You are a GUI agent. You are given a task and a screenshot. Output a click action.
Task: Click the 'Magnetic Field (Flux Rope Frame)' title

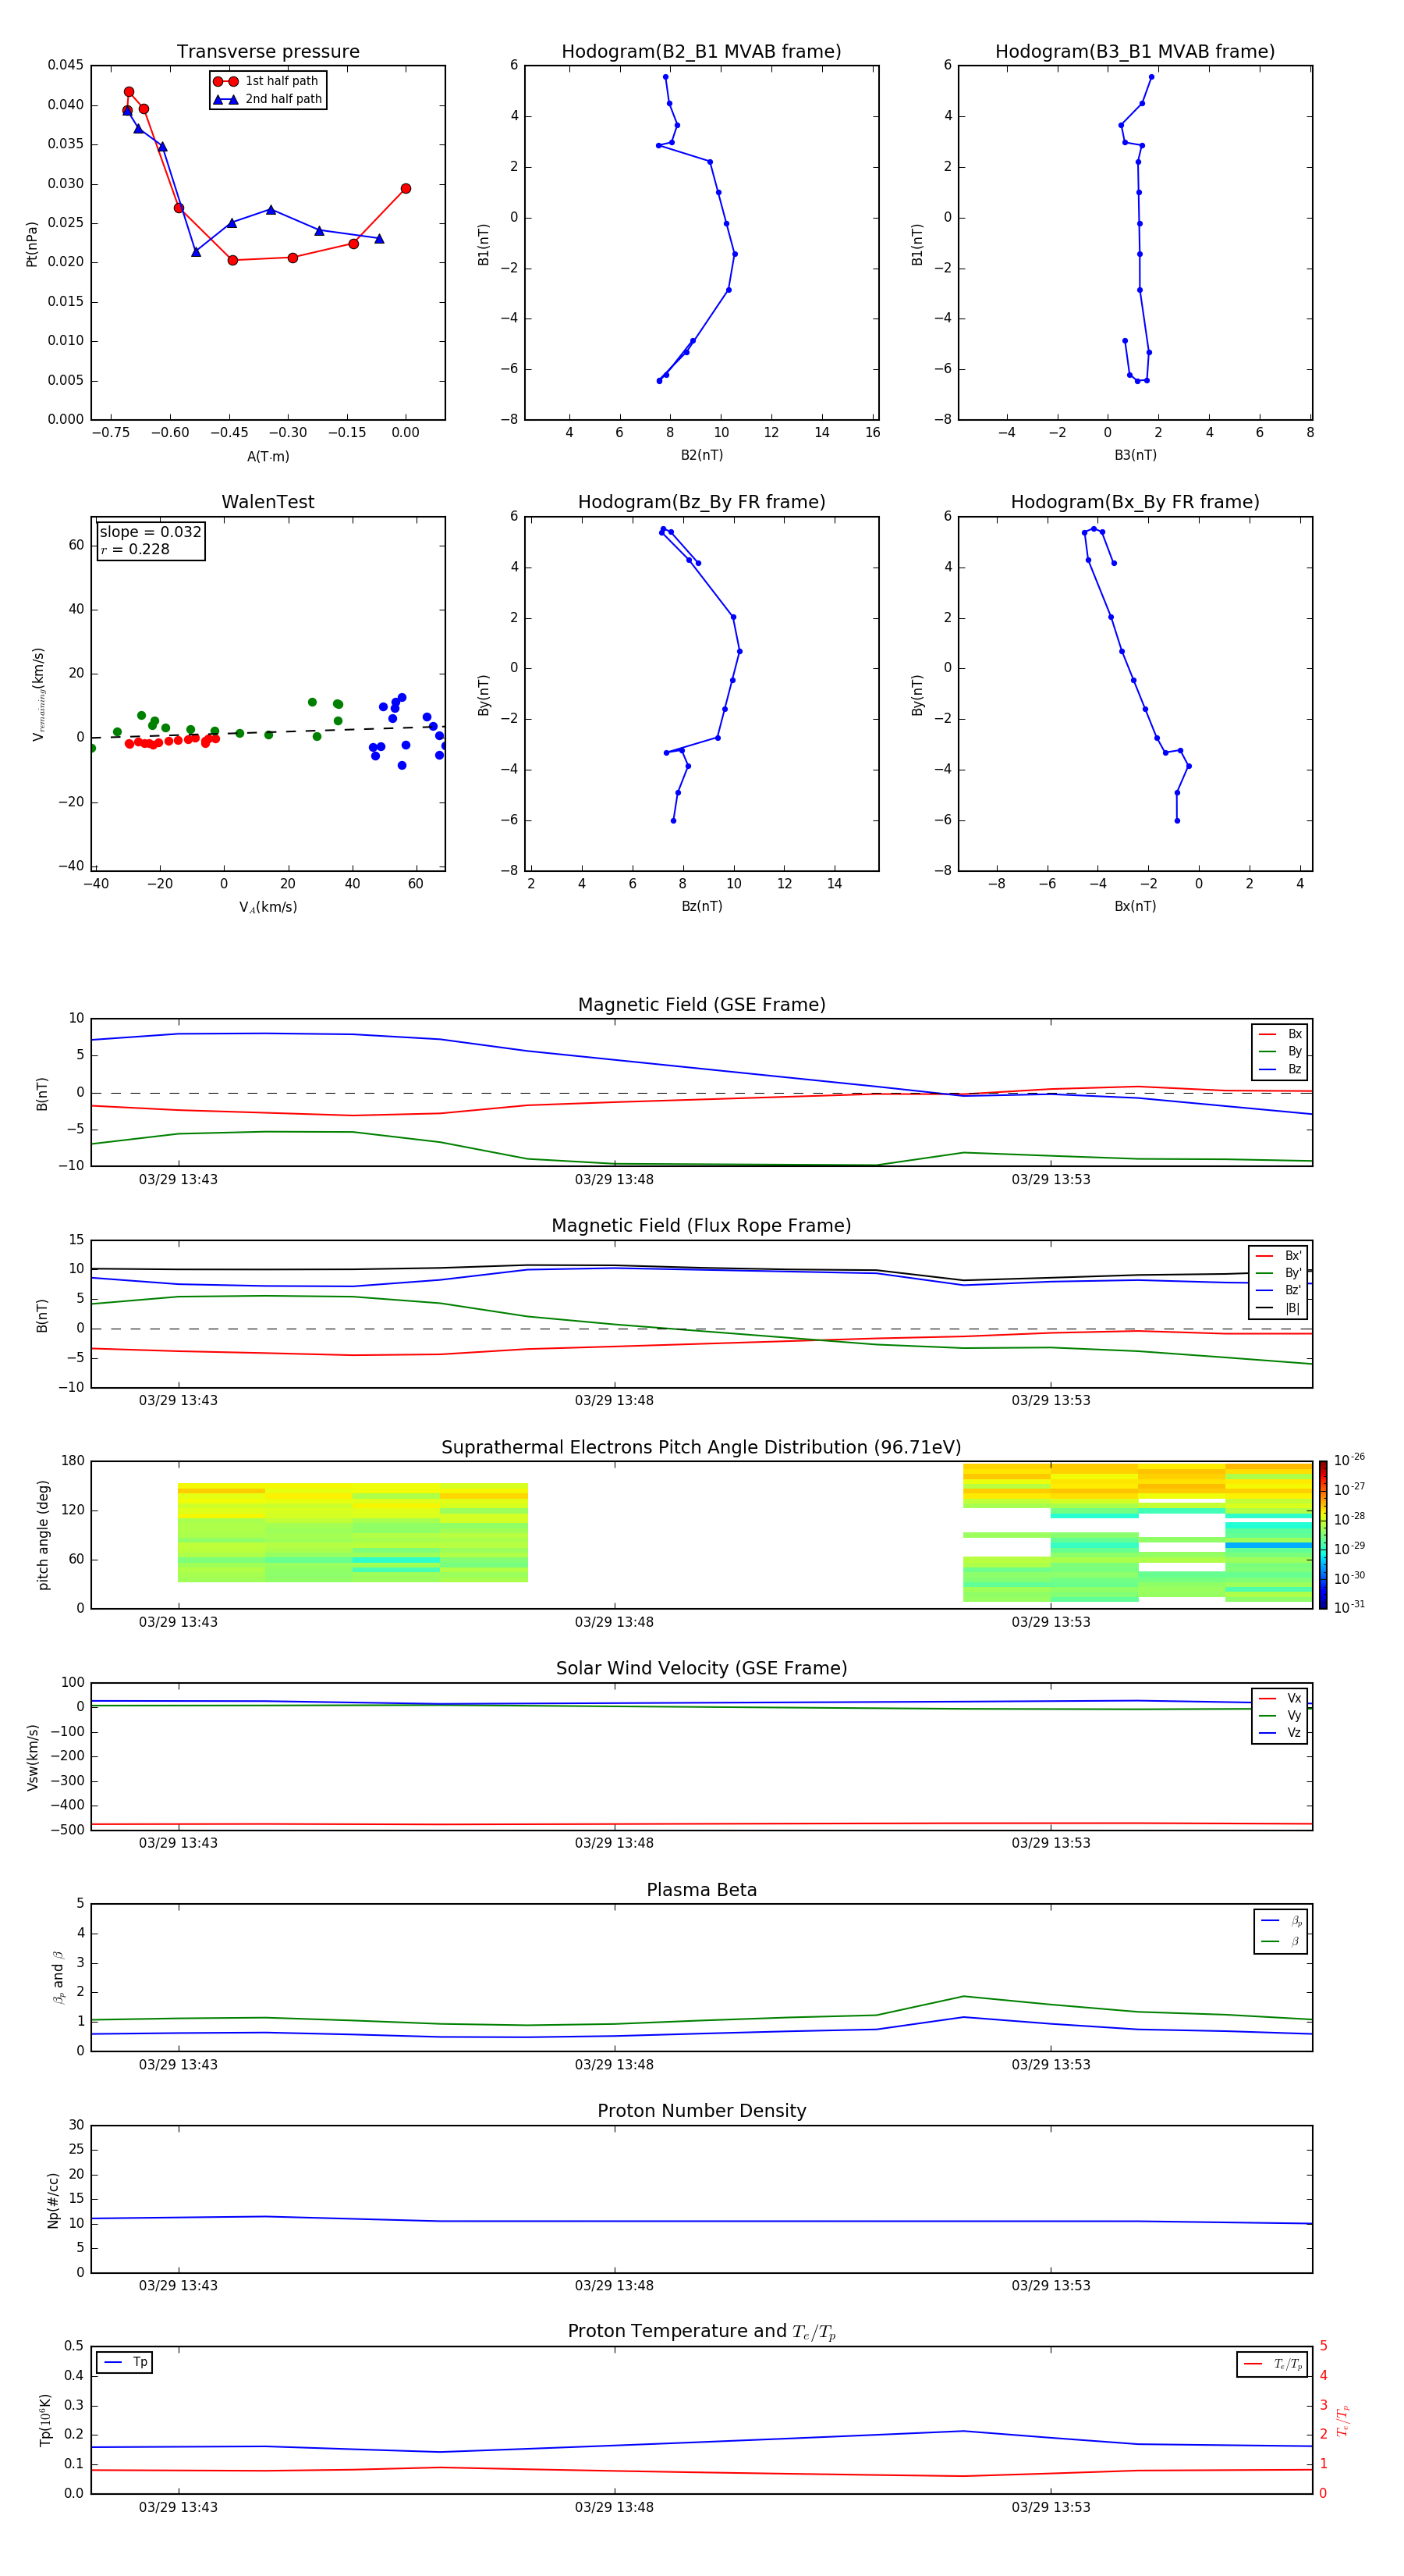(701, 1226)
